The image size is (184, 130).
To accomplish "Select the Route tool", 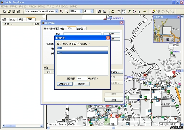I will tap(134, 12).
